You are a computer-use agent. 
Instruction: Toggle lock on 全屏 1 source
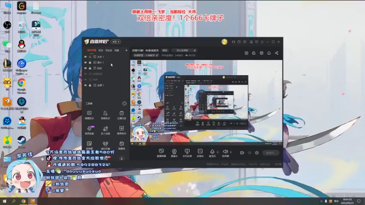(90, 85)
